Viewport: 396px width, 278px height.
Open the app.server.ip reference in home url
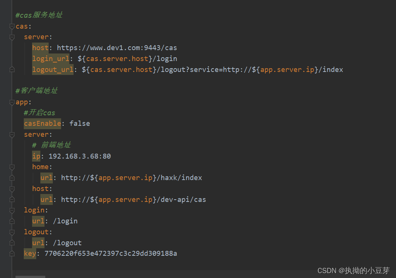pyautogui.click(x=125, y=177)
